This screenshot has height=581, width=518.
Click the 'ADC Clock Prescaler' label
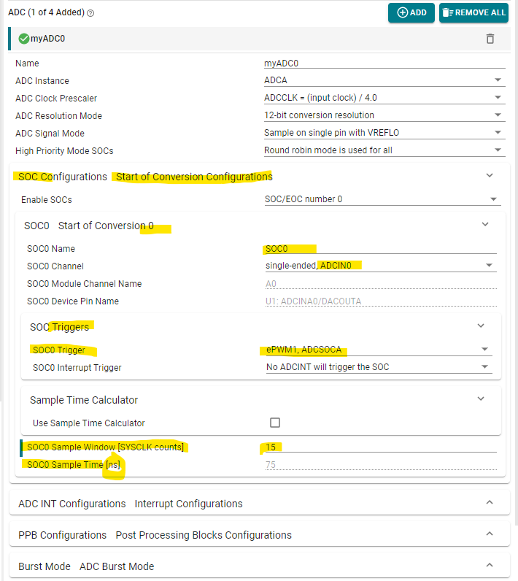click(x=56, y=99)
